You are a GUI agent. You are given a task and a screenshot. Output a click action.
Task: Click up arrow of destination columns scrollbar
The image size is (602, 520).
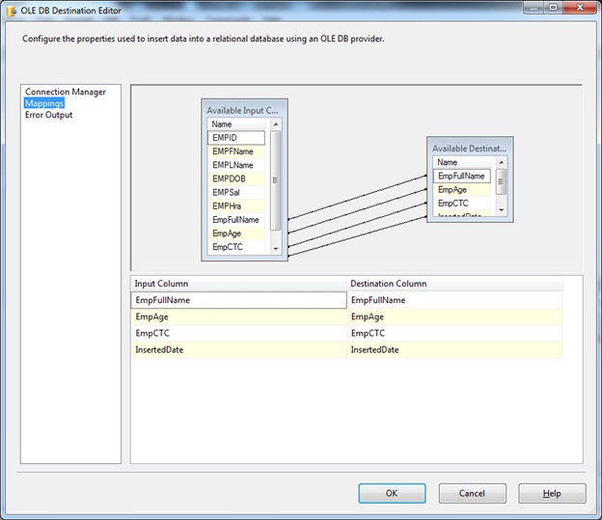[x=502, y=162]
